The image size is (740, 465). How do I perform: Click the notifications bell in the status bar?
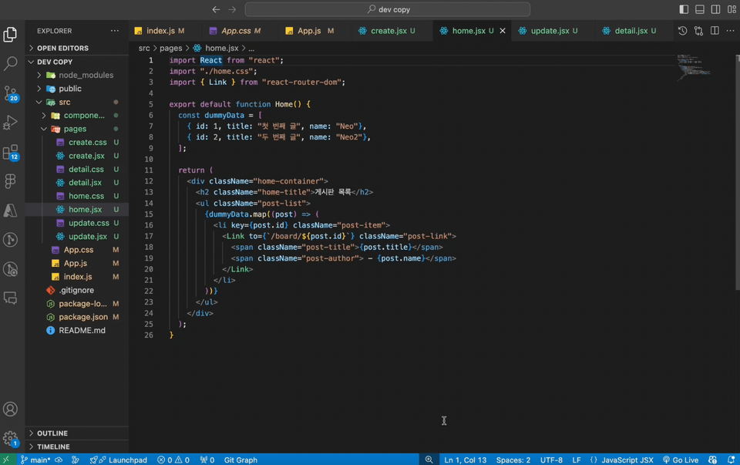[731, 460]
